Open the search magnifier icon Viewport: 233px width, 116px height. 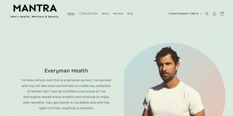[207, 14]
